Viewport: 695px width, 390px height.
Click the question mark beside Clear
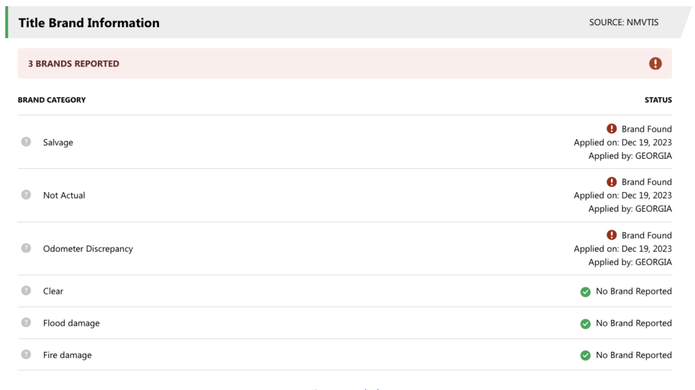point(26,290)
